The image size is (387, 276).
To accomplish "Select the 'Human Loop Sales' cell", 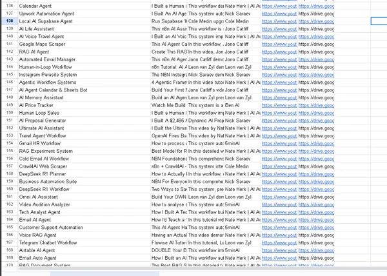I will pyautogui.click(x=84, y=113).
